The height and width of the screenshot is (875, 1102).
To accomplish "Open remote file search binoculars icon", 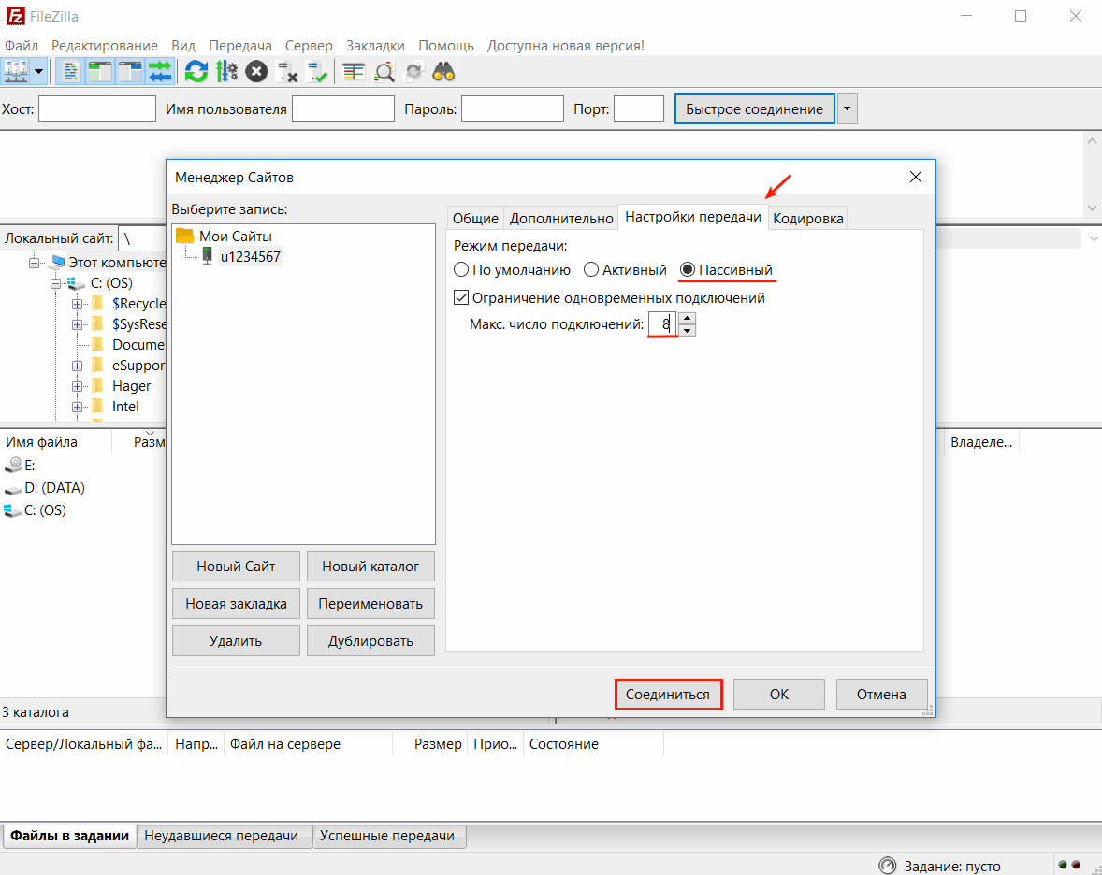I will click(443, 72).
